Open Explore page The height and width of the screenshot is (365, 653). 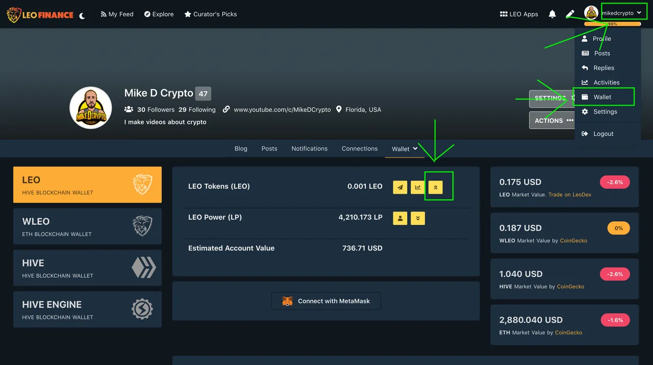(159, 14)
